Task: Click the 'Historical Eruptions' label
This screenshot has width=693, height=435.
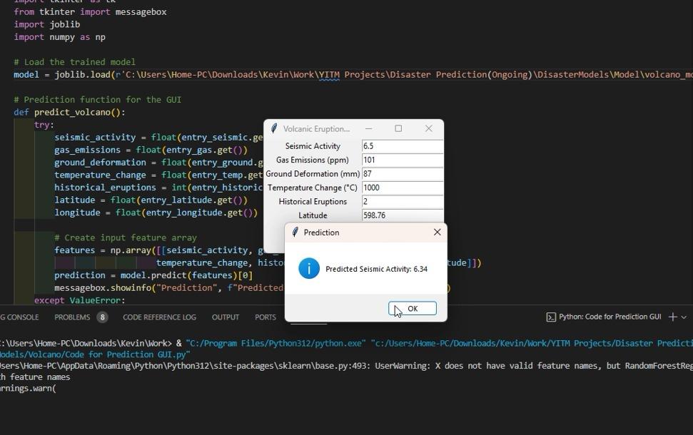Action: point(313,201)
